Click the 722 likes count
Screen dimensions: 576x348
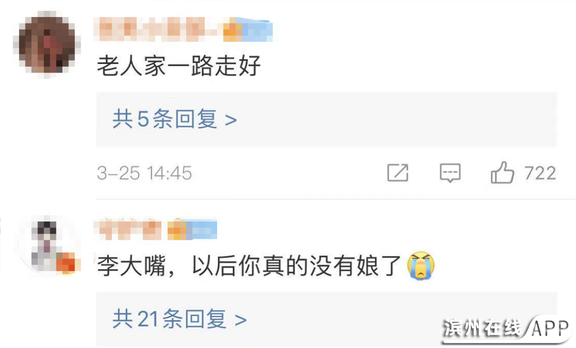coord(540,173)
